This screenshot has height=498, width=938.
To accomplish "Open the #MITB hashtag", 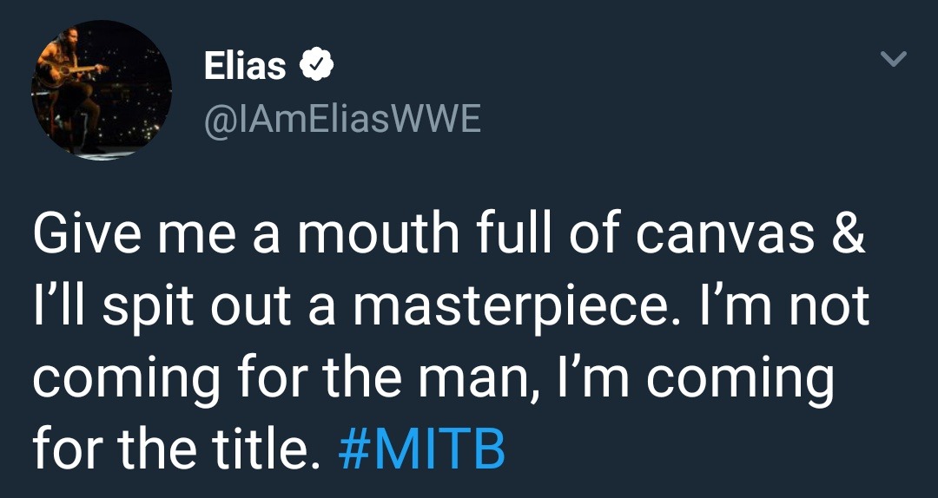I will pos(419,449).
